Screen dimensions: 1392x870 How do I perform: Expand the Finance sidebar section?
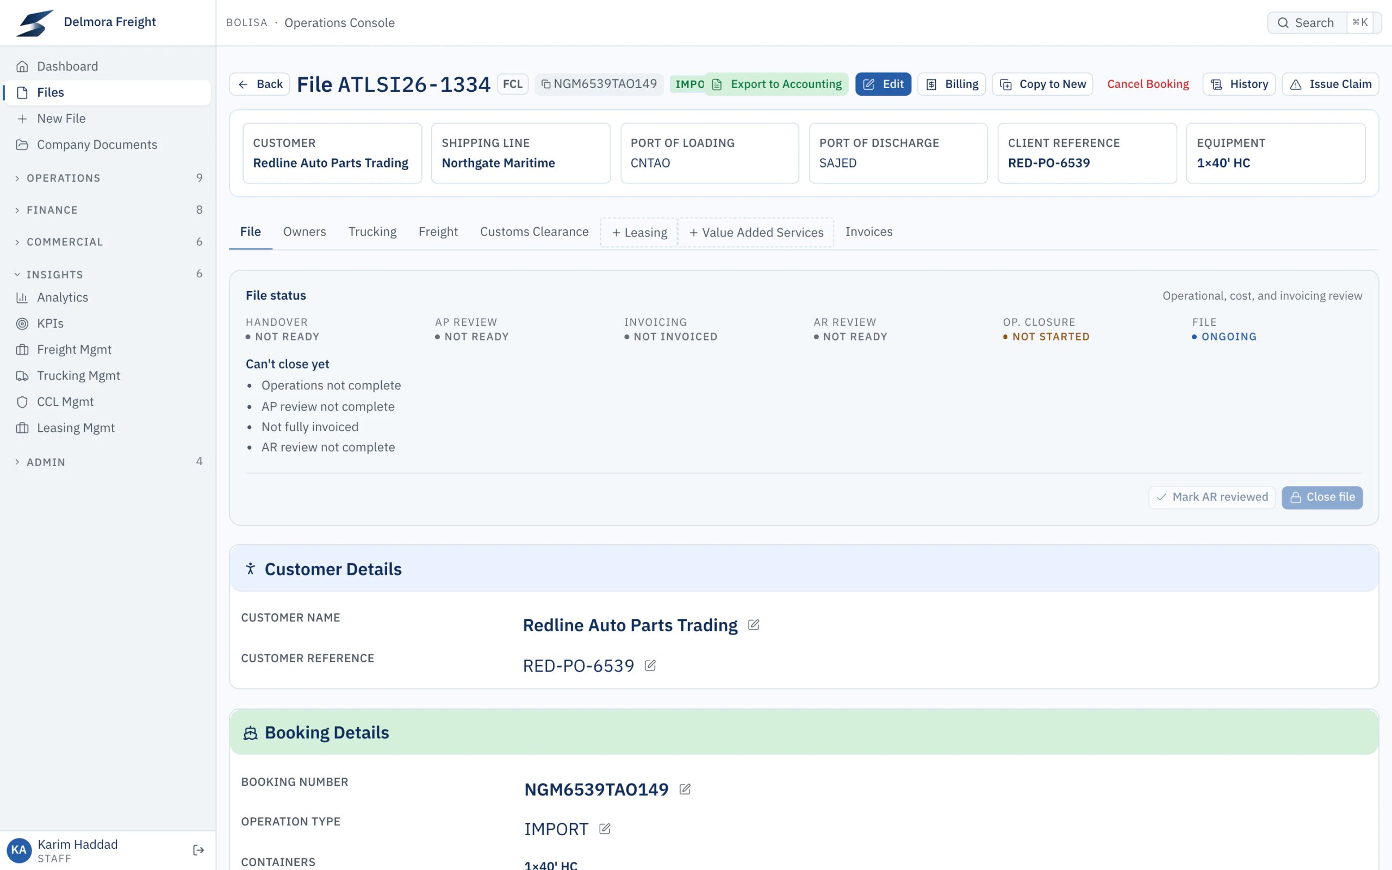(108, 210)
